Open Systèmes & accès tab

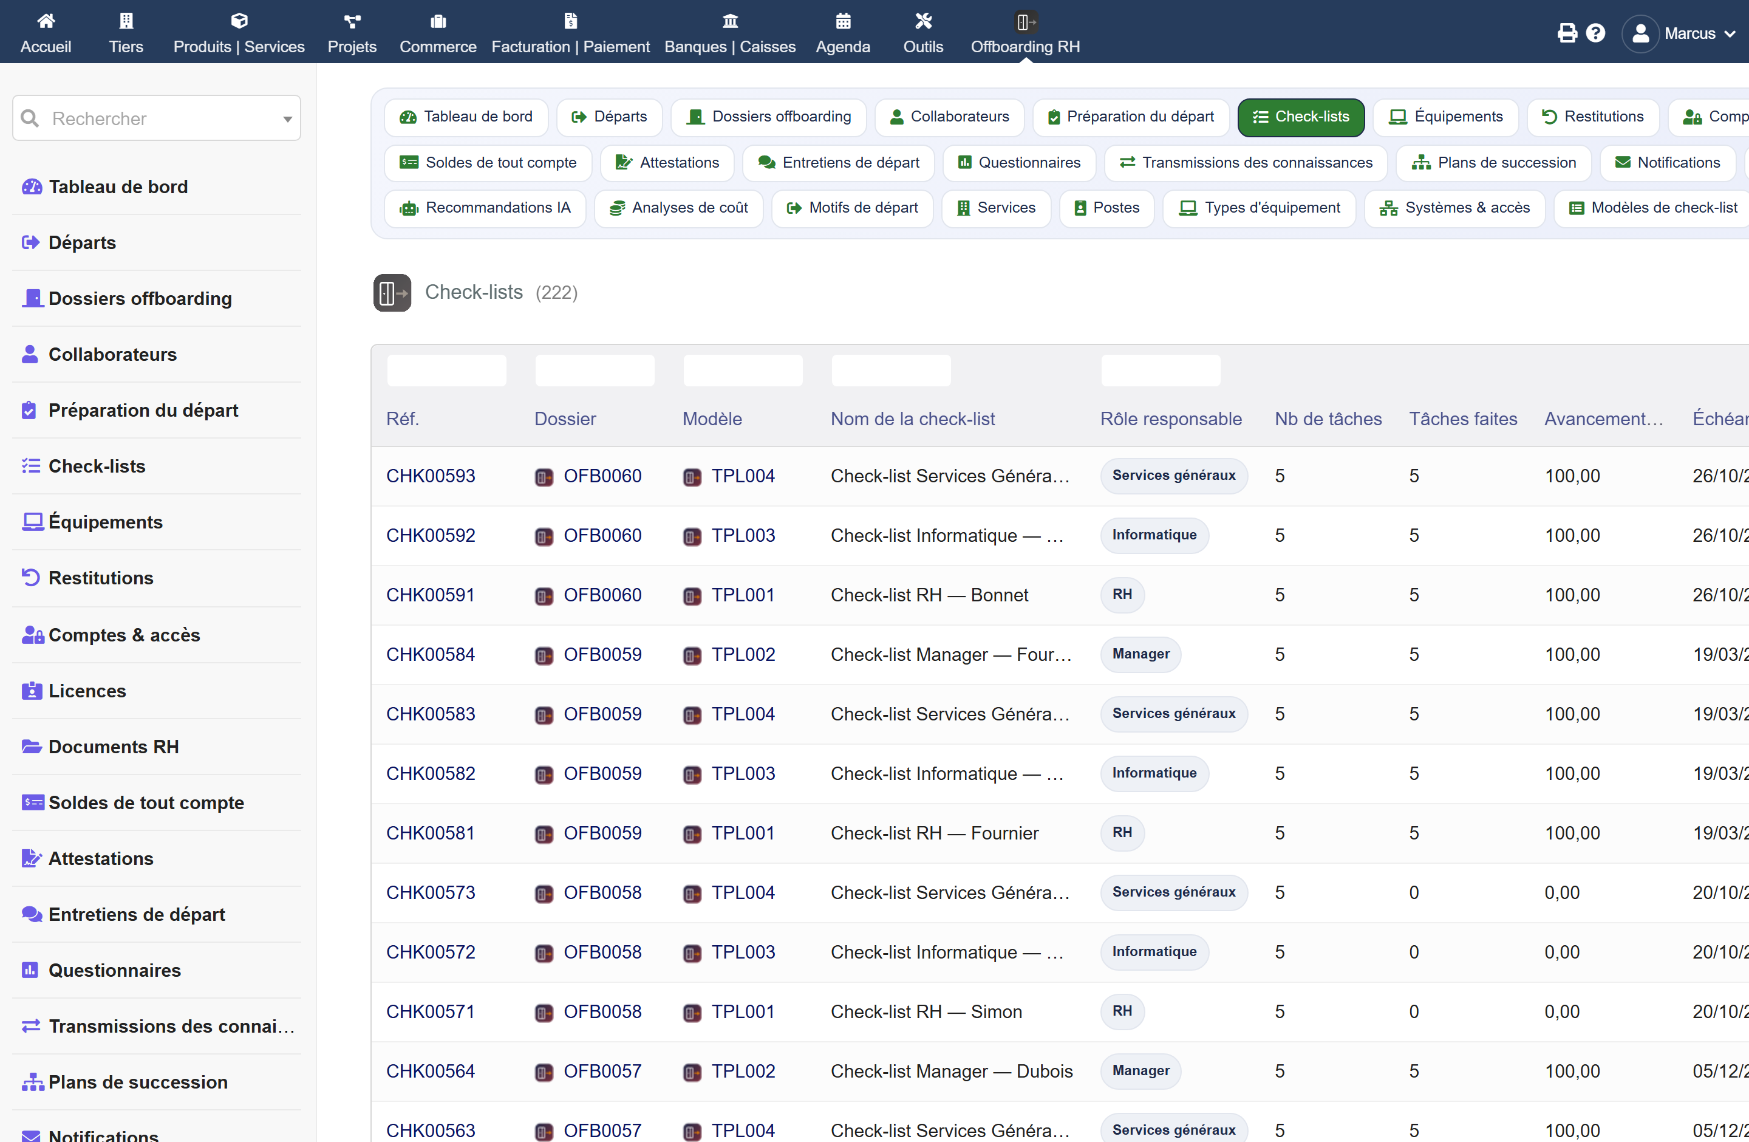1454,208
